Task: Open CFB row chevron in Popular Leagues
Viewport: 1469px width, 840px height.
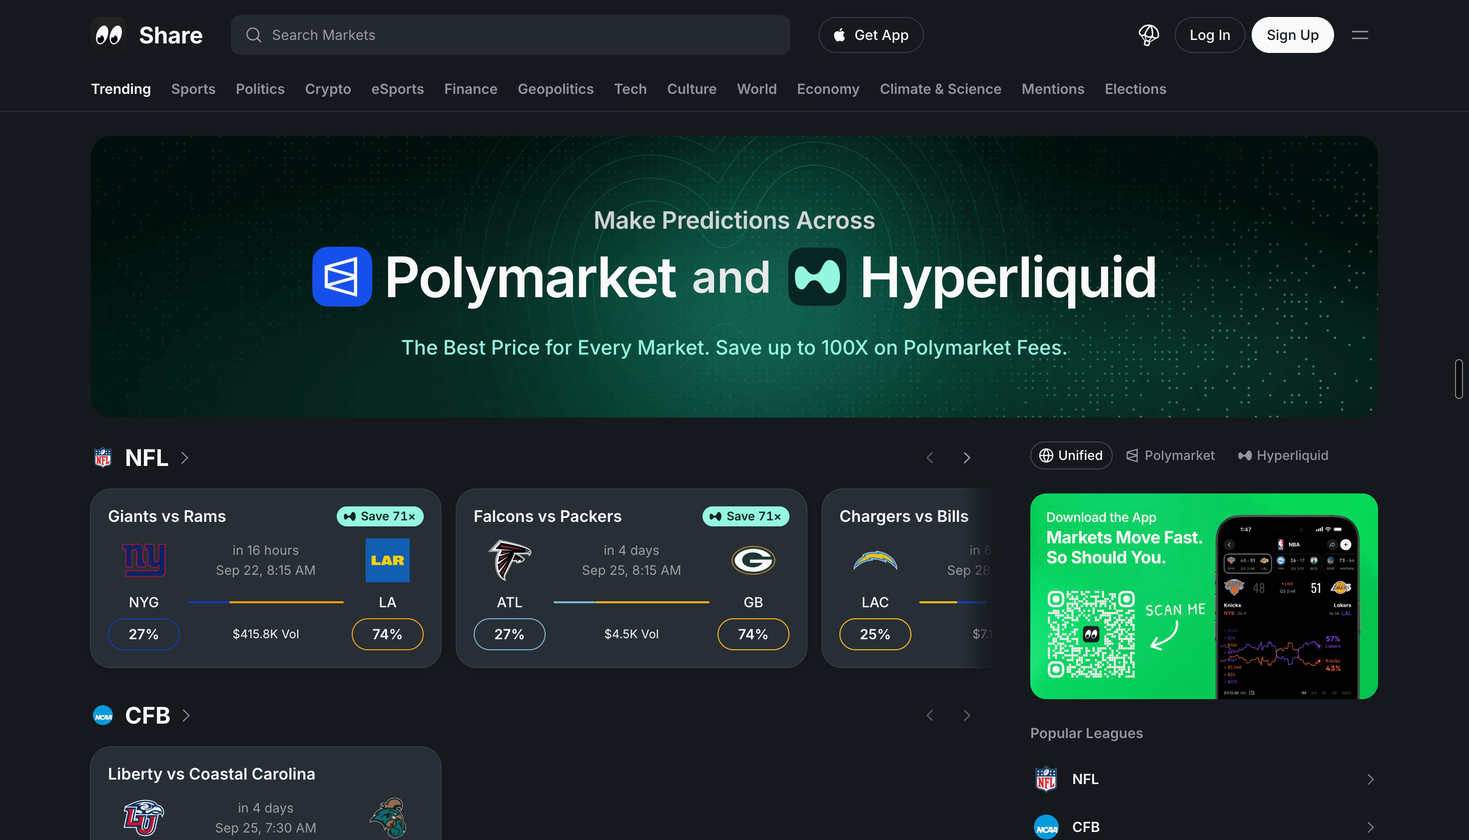Action: [x=1370, y=828]
